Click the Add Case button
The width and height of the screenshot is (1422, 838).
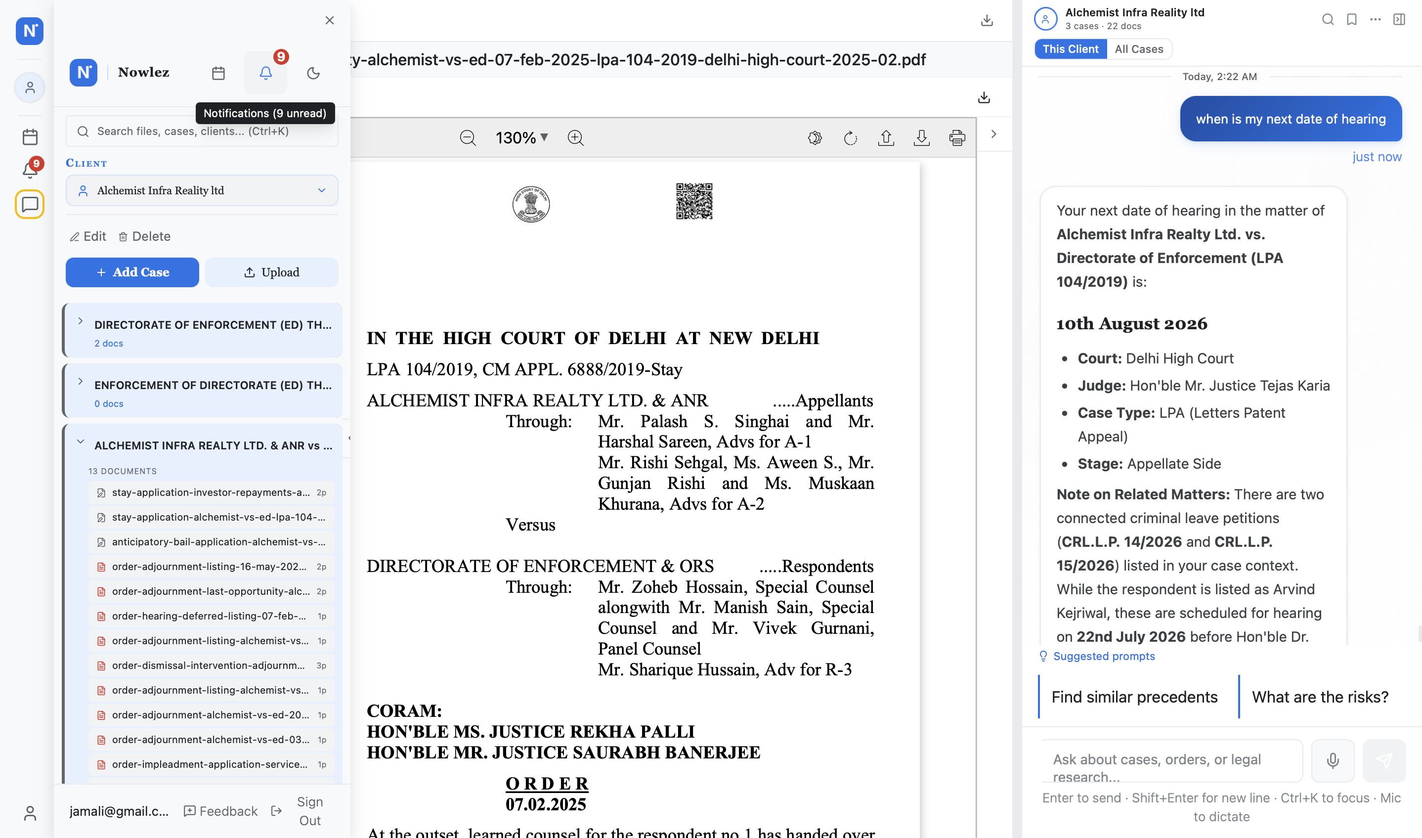coord(132,272)
